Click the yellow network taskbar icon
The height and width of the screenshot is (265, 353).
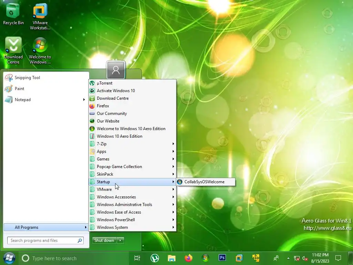coord(256,258)
